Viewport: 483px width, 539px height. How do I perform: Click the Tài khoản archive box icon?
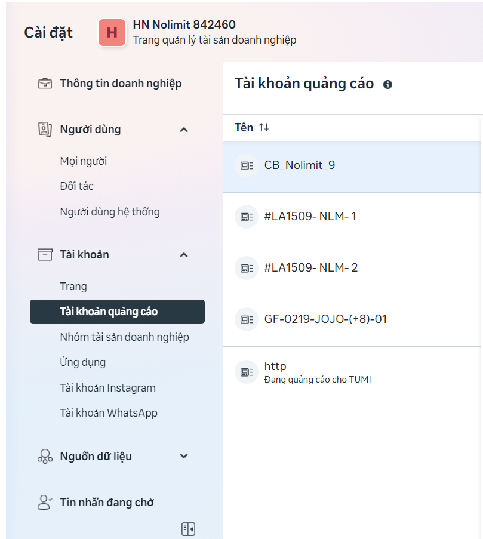click(x=45, y=255)
